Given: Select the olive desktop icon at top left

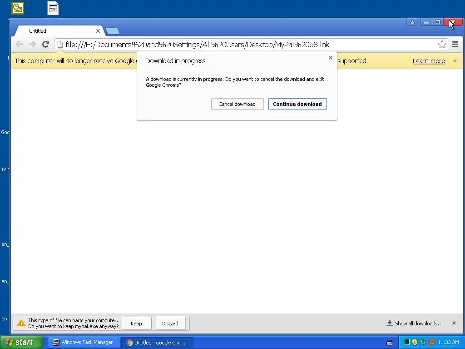Looking at the screenshot, I should [18, 8].
